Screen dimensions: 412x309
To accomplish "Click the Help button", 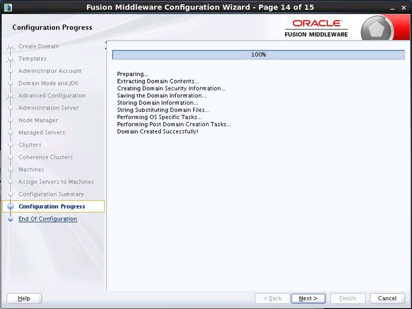I will click(24, 298).
